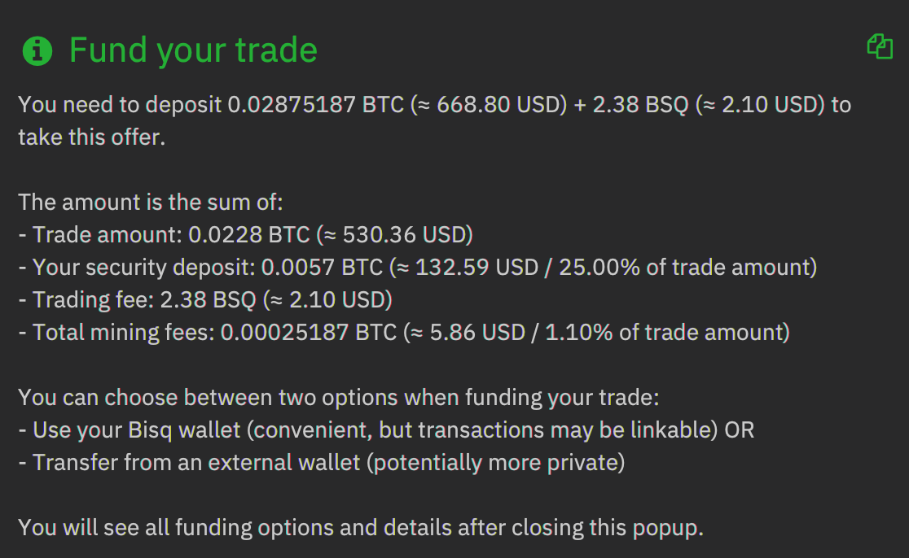Click the external wallet option text

click(285, 462)
